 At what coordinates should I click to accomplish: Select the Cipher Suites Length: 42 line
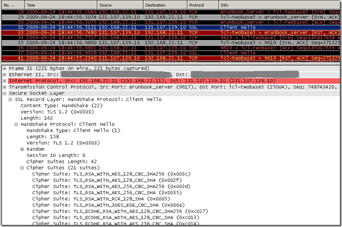(62, 162)
